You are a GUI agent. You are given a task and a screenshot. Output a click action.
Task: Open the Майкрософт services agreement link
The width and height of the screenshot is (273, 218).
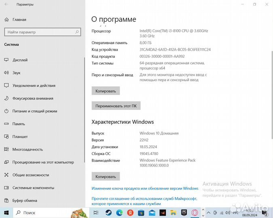144,201
